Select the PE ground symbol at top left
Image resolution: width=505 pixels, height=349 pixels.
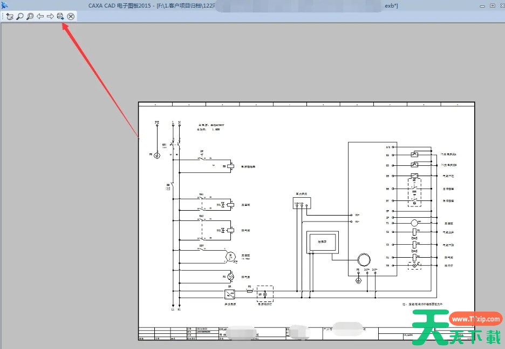tap(157, 155)
